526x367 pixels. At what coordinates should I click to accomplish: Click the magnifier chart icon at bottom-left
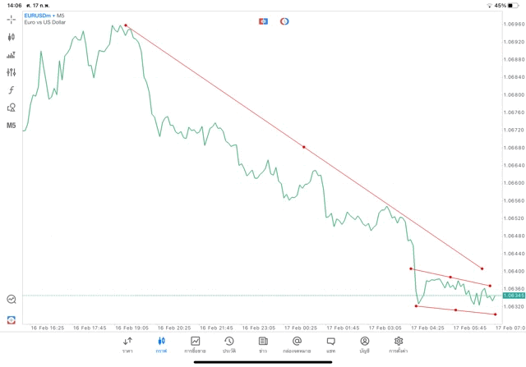(12, 300)
